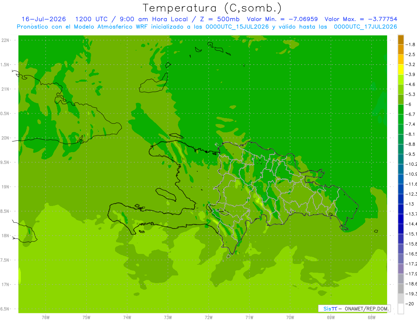Click the '74W' longitude axis label
The width and height of the screenshot is (417, 322).
[x=127, y=317]
